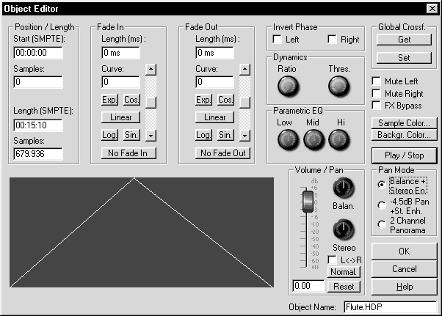Open the Sample Color picker
The image size is (442, 316).
tap(405, 123)
